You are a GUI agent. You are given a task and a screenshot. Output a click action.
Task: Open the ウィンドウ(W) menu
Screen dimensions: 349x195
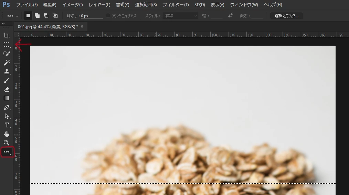(x=244, y=5)
